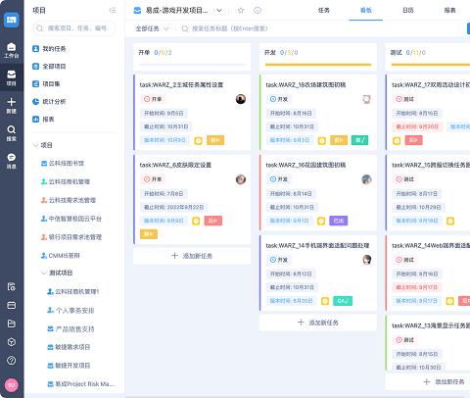Open the help question-mark icon in sidebar
470x398 pixels.
point(12,361)
